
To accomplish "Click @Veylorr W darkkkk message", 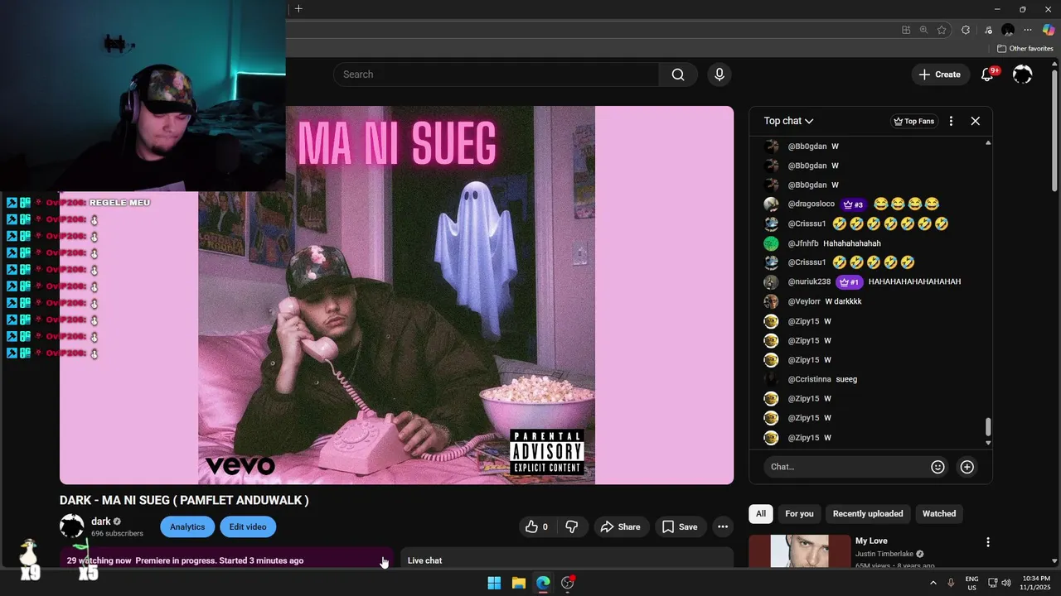I will click(x=843, y=301).
